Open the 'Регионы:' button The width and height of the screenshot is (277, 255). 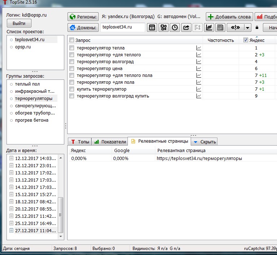tap(83, 17)
